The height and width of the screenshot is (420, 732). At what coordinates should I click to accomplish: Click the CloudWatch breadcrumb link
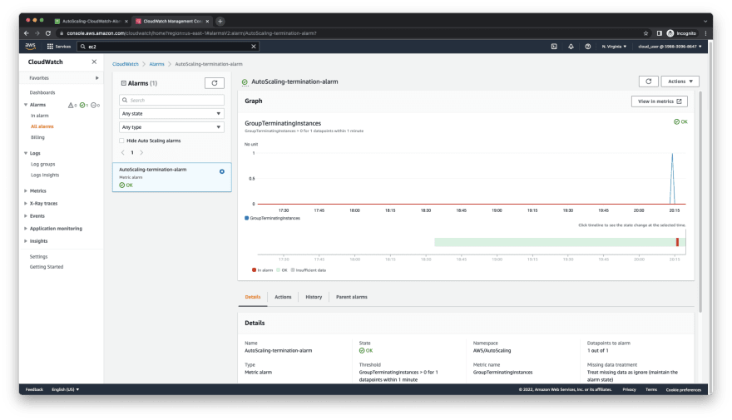(125, 64)
